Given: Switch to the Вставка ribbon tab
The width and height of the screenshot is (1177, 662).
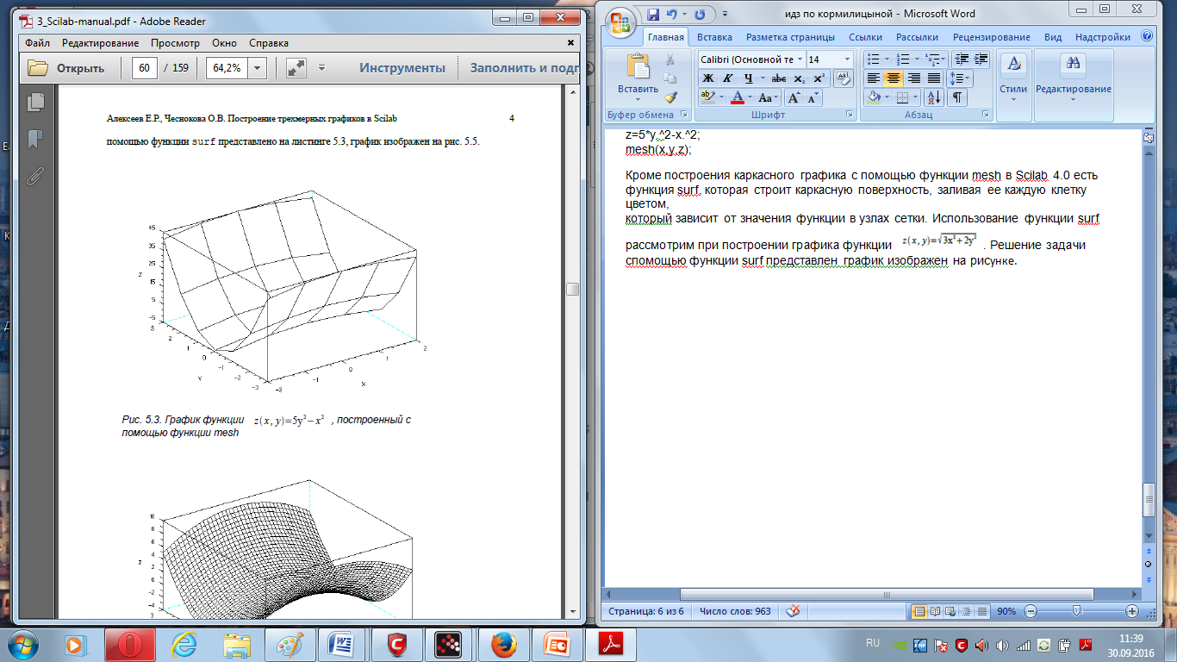Looking at the screenshot, I should [714, 37].
